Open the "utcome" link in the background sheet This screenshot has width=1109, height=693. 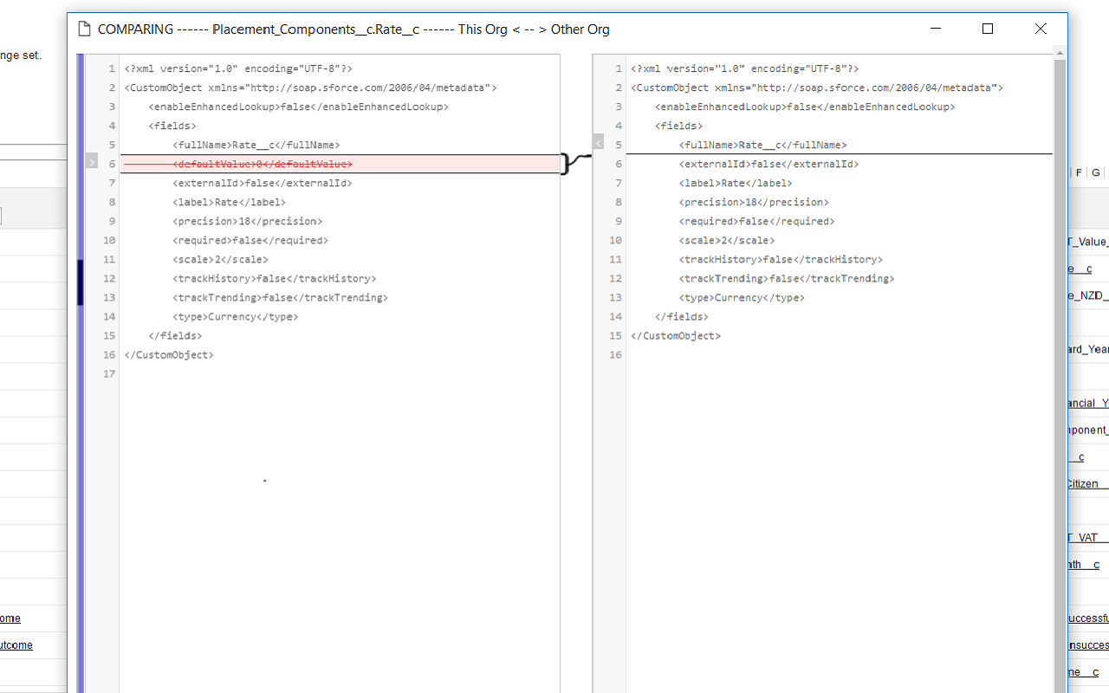click(16, 644)
